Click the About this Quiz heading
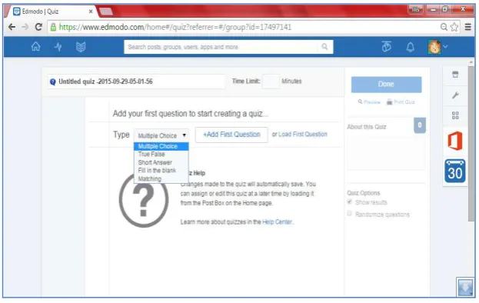 pos(366,127)
